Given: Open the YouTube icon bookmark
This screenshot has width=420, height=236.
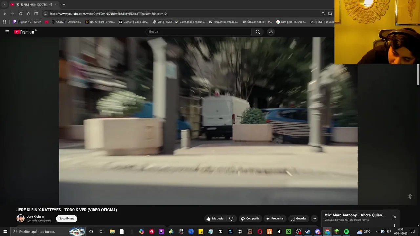Looking at the screenshot, I should (47, 22).
